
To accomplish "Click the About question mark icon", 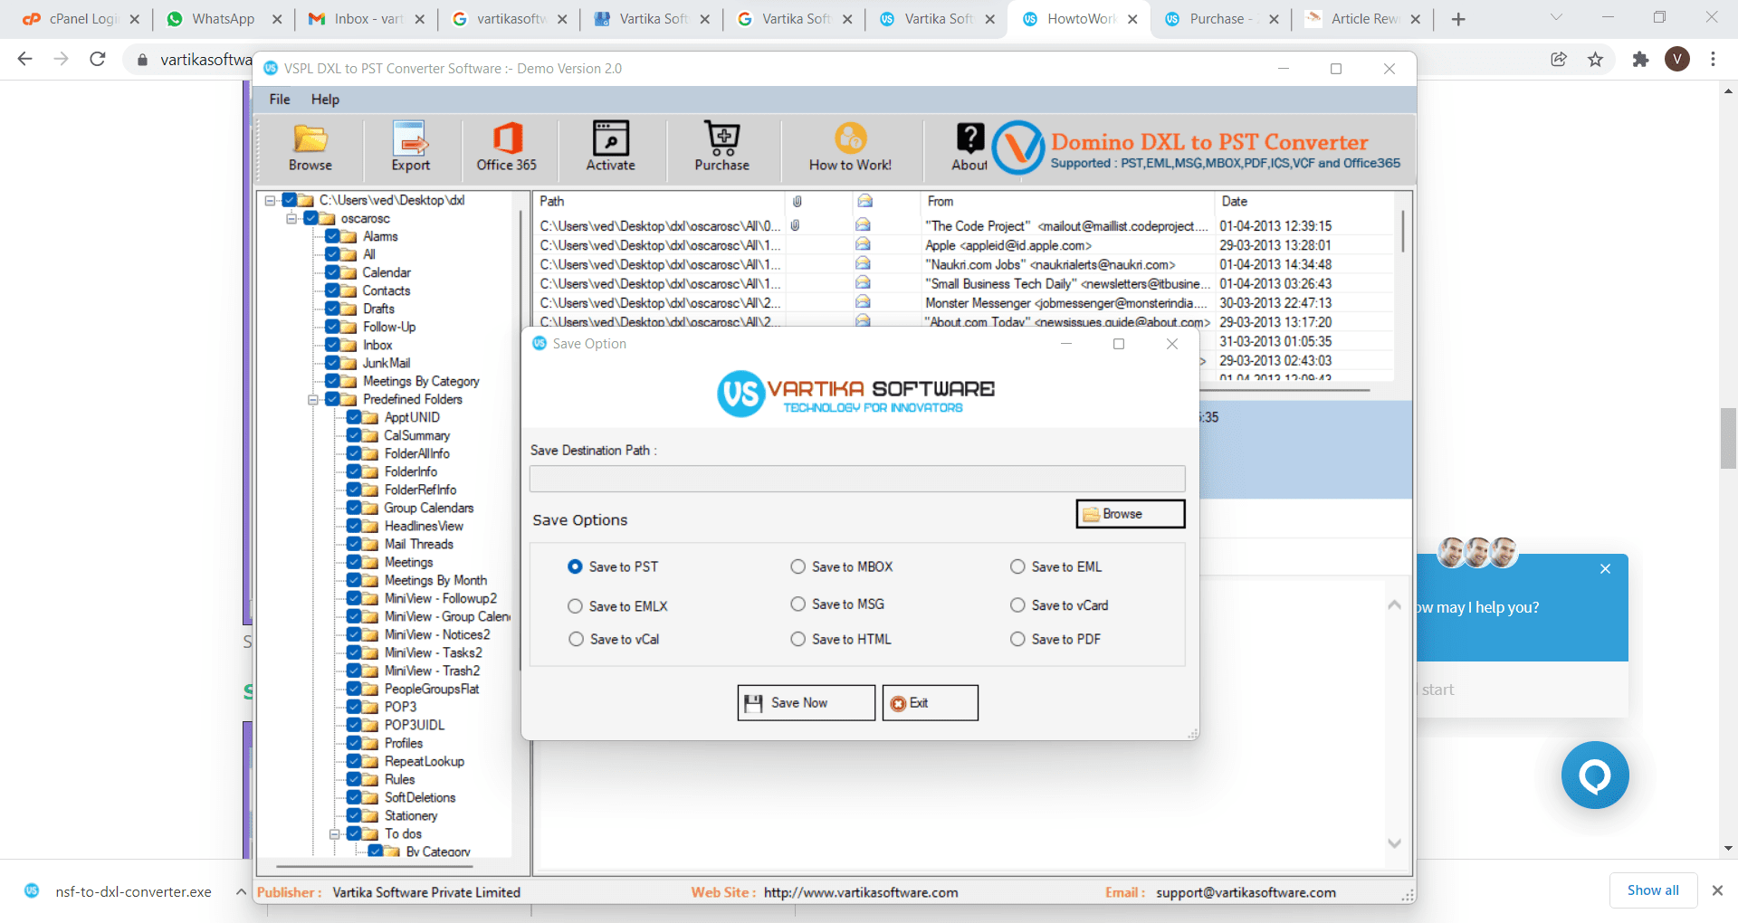I will click(969, 138).
